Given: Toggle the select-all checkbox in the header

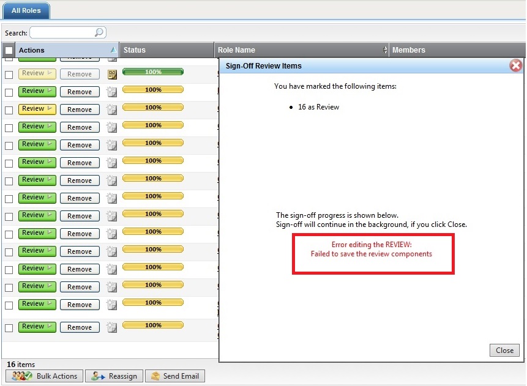Looking at the screenshot, I should click(9, 50).
